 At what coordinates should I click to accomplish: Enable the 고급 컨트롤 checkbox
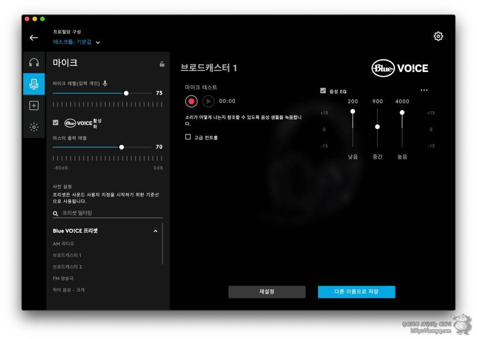click(188, 137)
